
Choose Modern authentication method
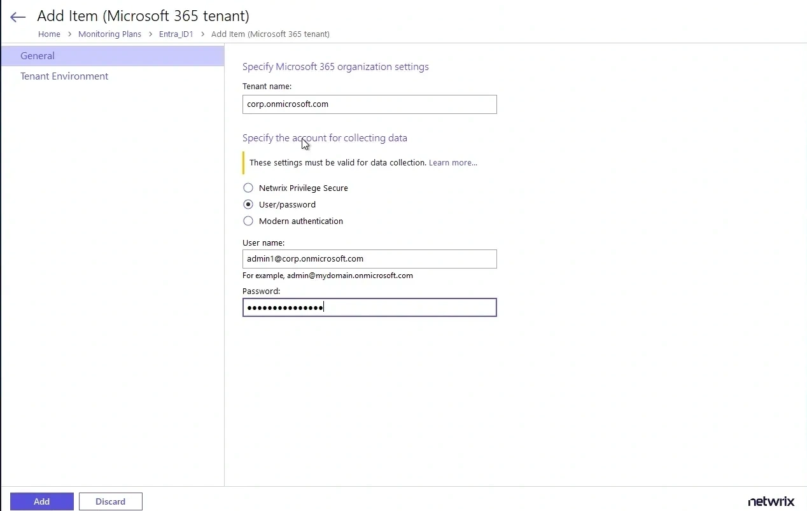(248, 221)
